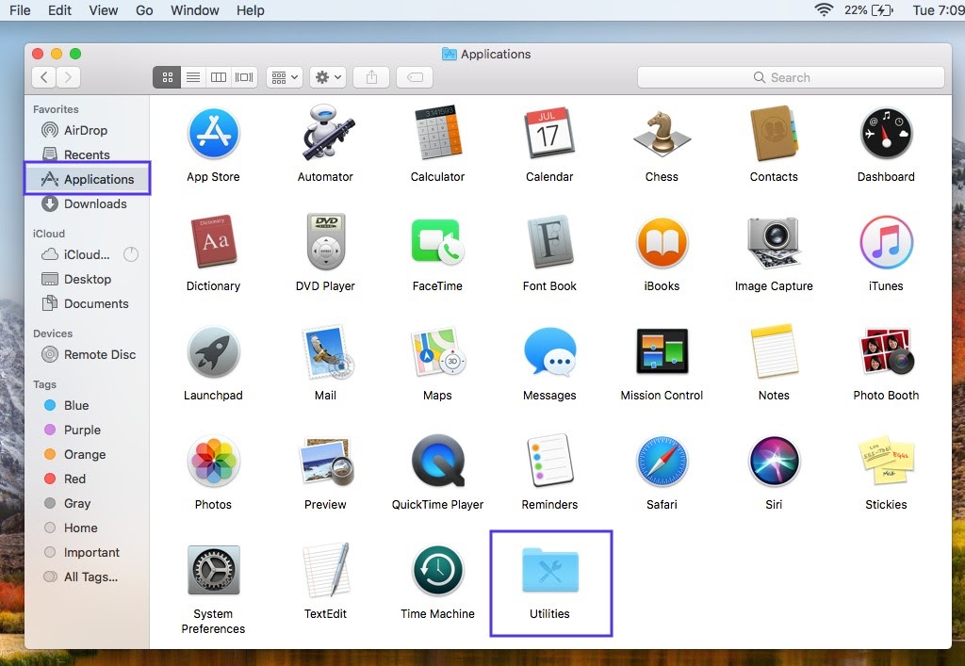Open the action gear menu
The image size is (965, 666).
[327, 76]
